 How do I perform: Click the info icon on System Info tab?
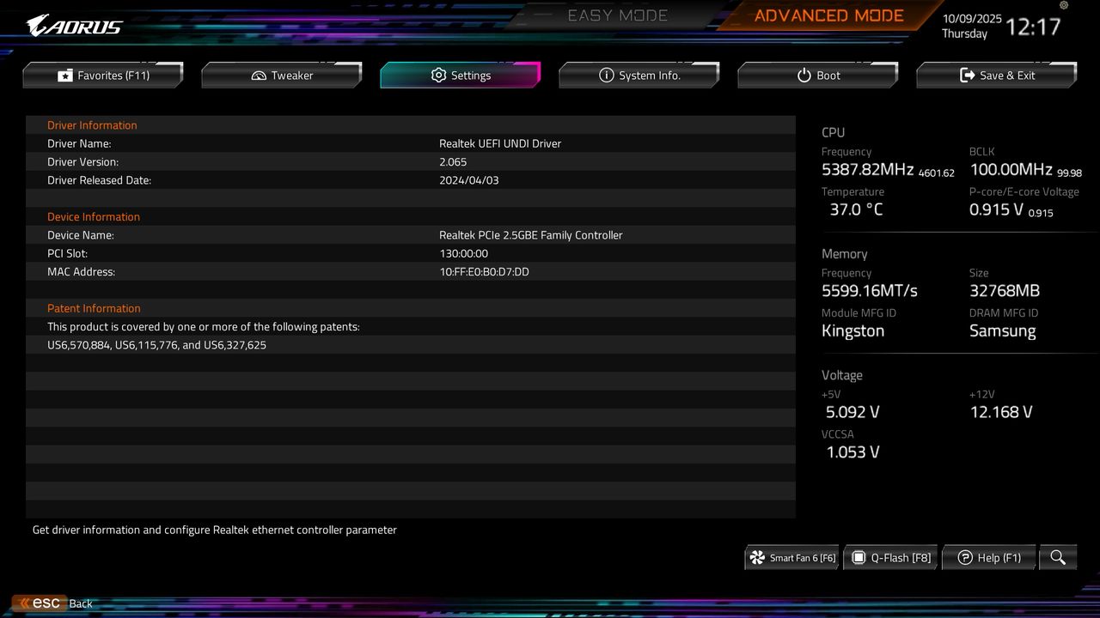(x=607, y=75)
